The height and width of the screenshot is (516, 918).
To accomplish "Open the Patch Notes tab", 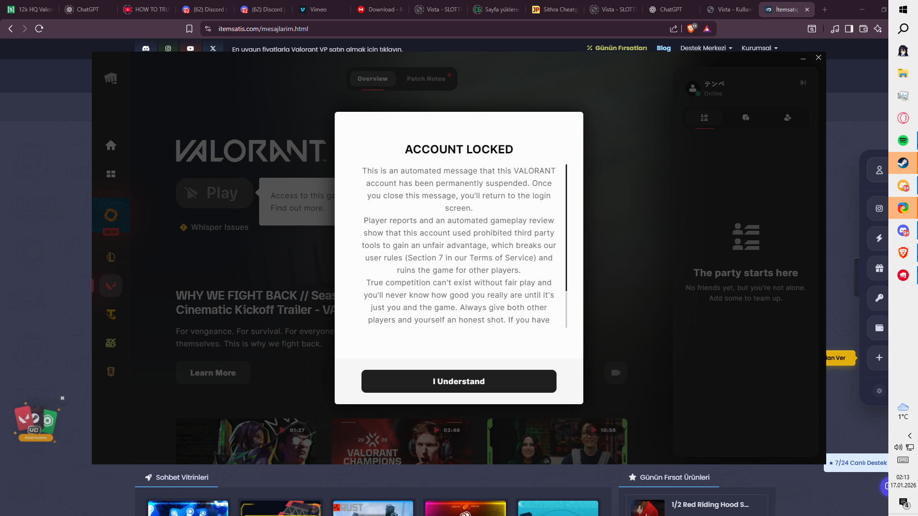I will pyautogui.click(x=426, y=79).
